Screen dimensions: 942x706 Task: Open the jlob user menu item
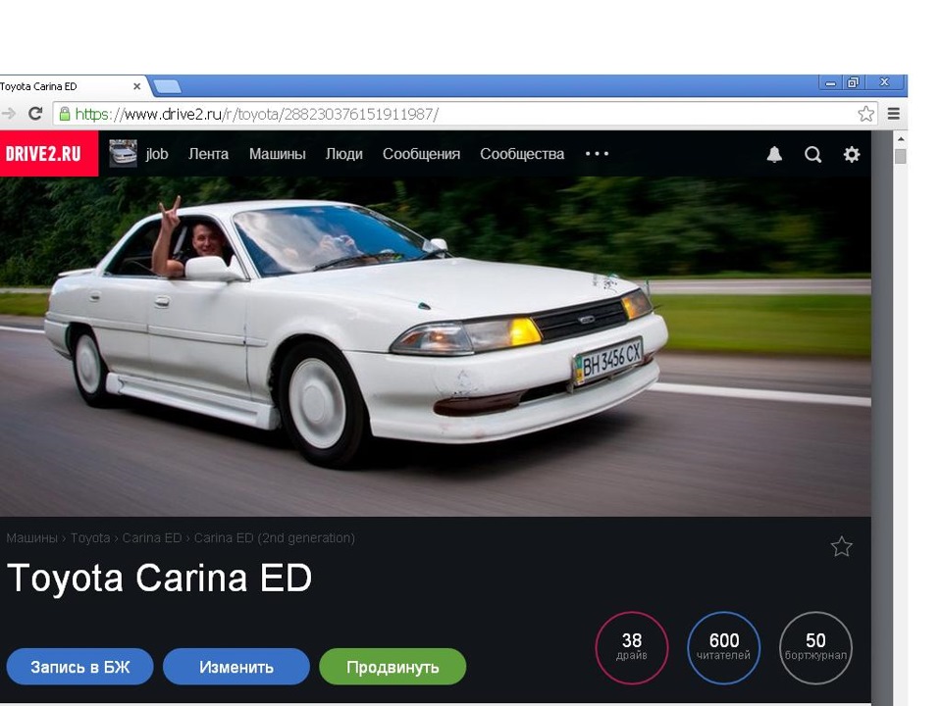coord(156,154)
